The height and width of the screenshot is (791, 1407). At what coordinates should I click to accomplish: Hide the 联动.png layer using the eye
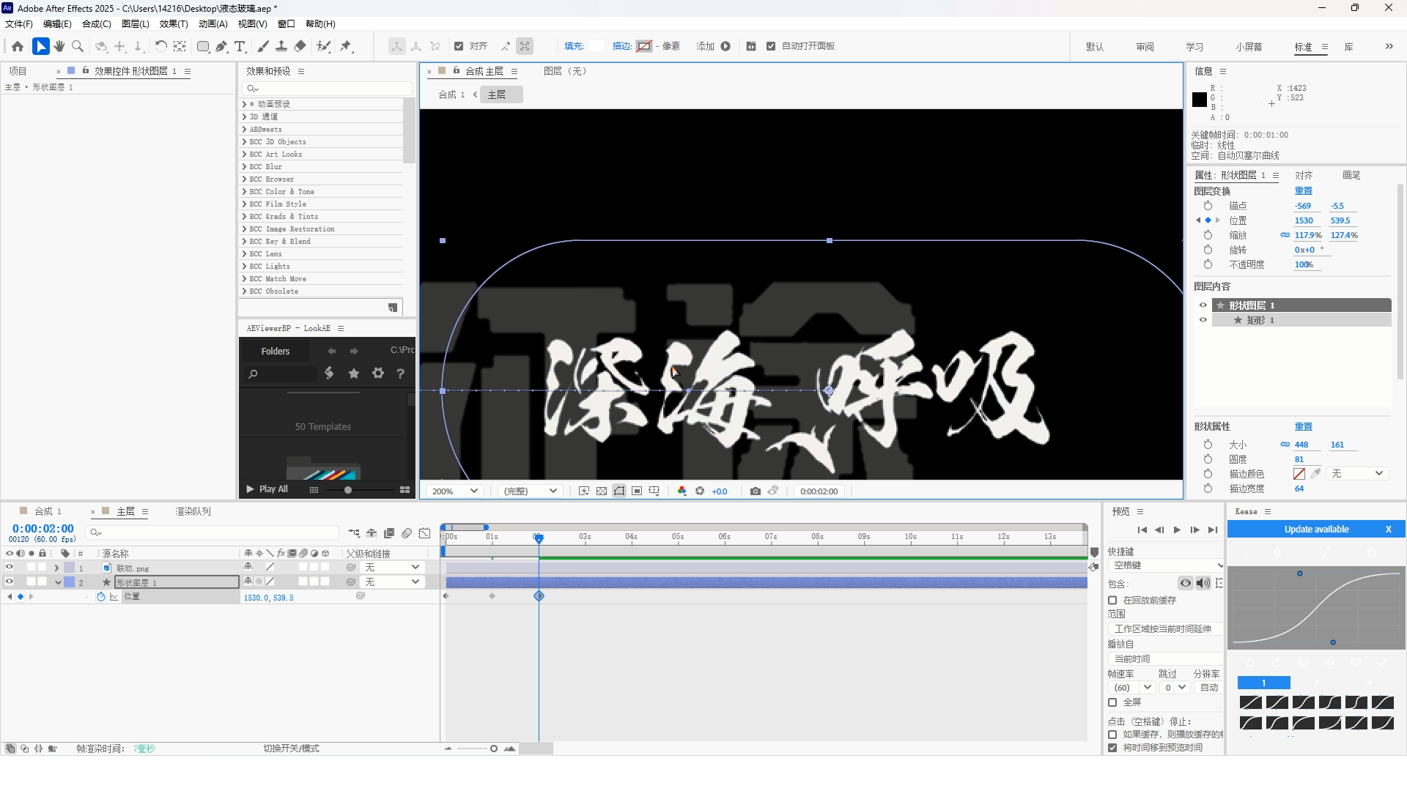click(10, 567)
